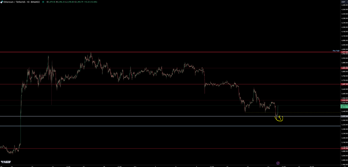Click the purple lightning event icon
This screenshot has width=348, height=167.
[278, 163]
